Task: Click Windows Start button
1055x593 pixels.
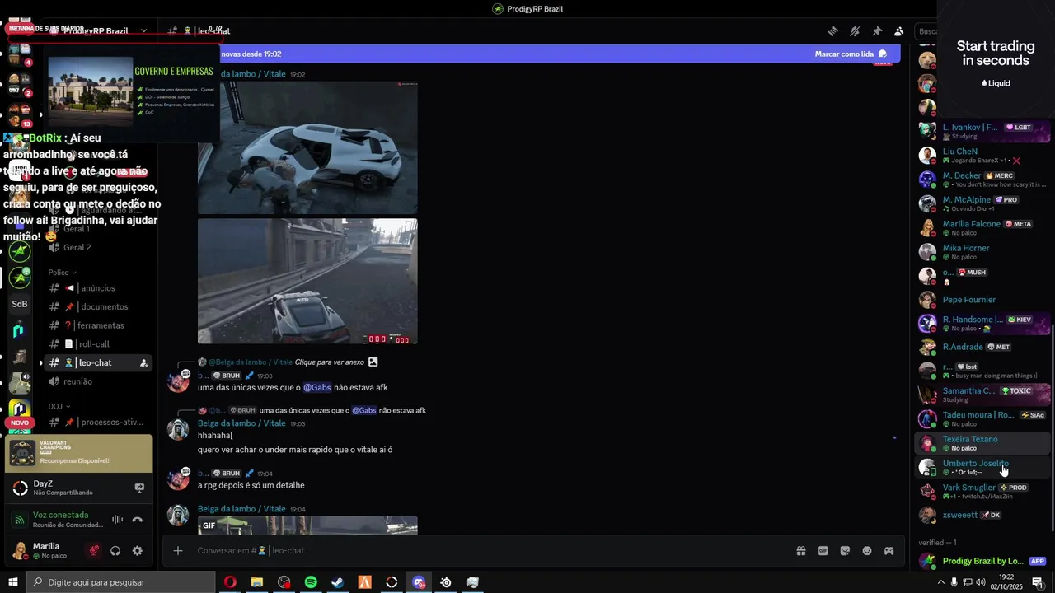Action: (x=12, y=582)
